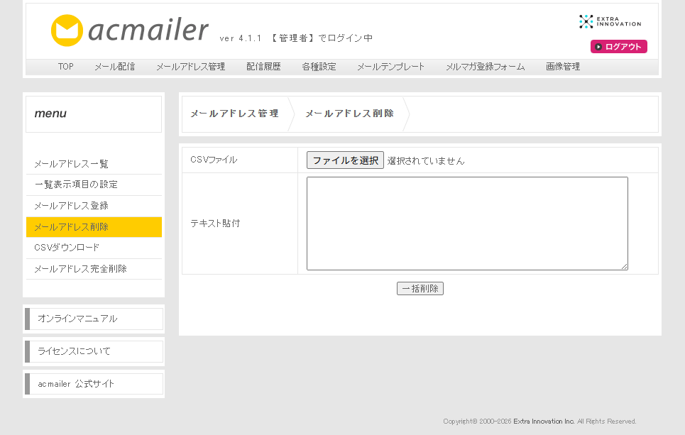Open the メール配信 menu
Image resolution: width=685 pixels, height=435 pixels.
pyautogui.click(x=115, y=67)
